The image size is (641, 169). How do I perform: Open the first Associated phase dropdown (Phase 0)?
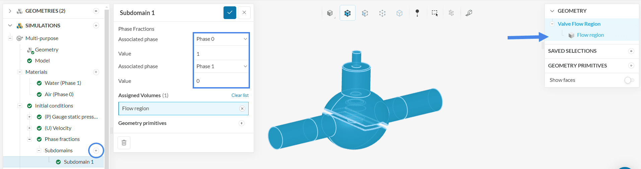pos(221,39)
